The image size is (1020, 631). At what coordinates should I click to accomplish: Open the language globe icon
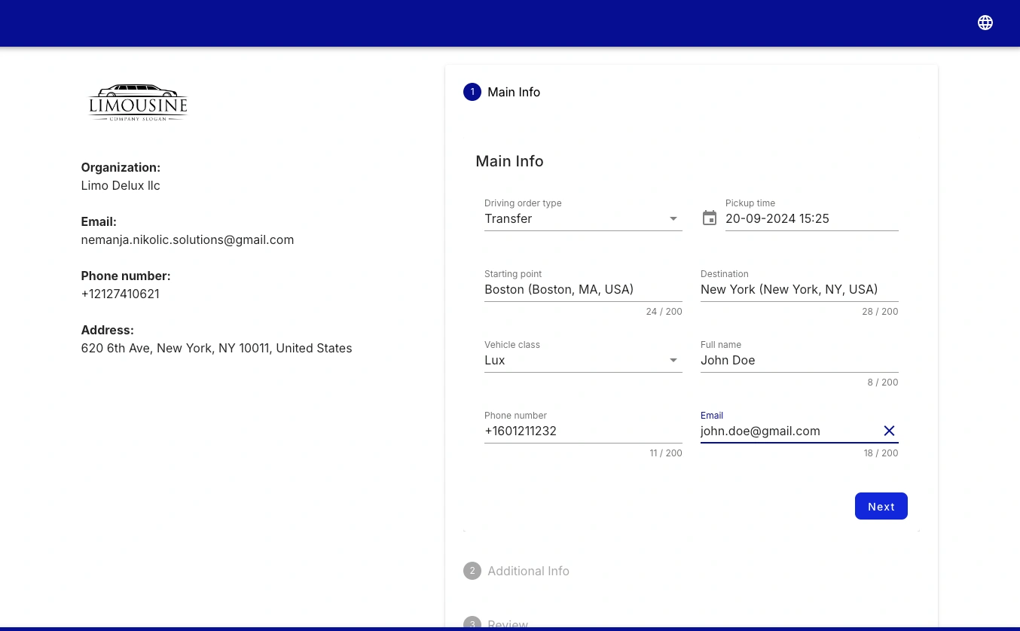point(985,23)
